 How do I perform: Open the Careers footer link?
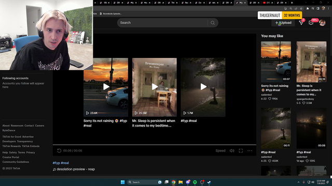coord(39,126)
